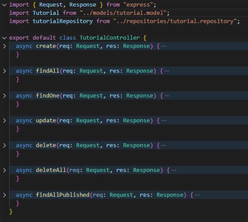Screen dimensions: 248x222
Task: Place cursor on the findAllPublished method name
Action: (63, 195)
